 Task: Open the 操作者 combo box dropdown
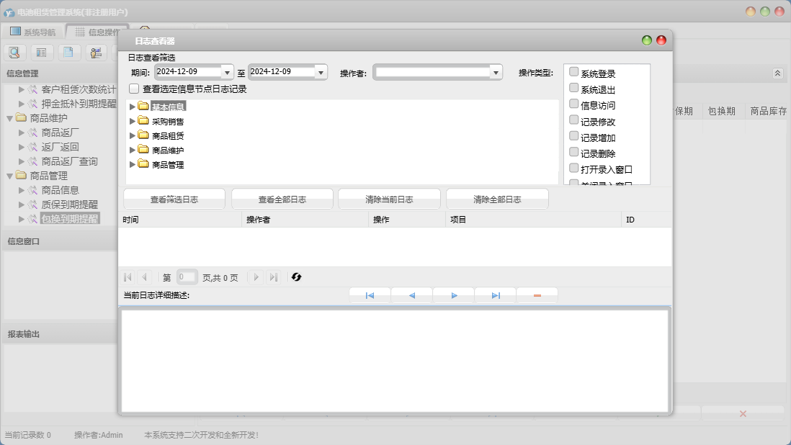496,73
